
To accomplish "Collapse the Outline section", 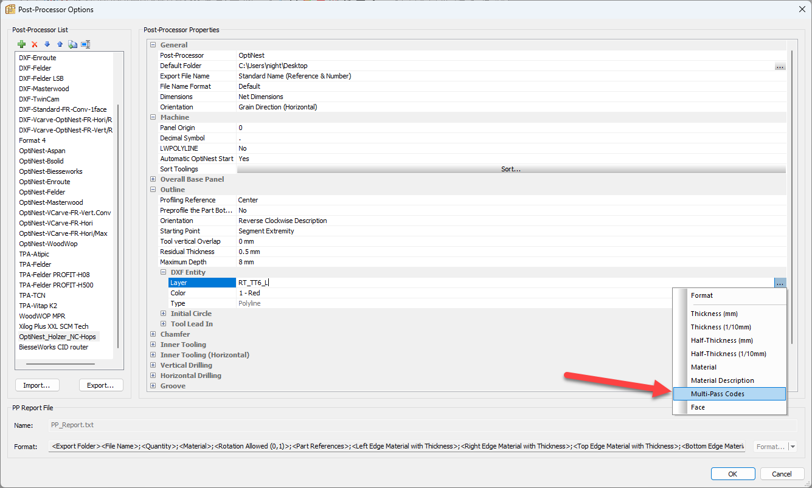I will (153, 190).
